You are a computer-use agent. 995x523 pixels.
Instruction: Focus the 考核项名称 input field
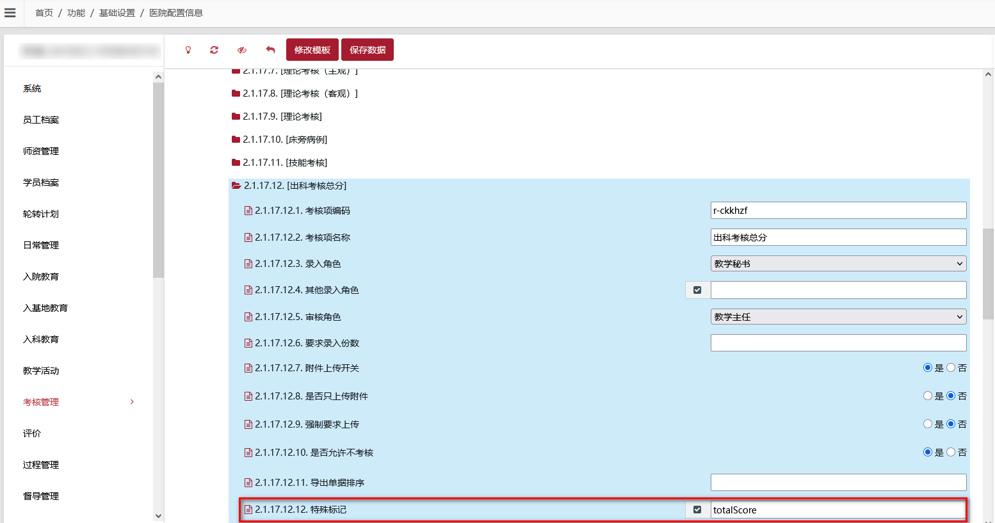pos(838,237)
